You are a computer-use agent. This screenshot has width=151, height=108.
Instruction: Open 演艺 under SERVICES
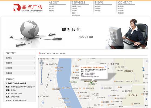[73, 13]
